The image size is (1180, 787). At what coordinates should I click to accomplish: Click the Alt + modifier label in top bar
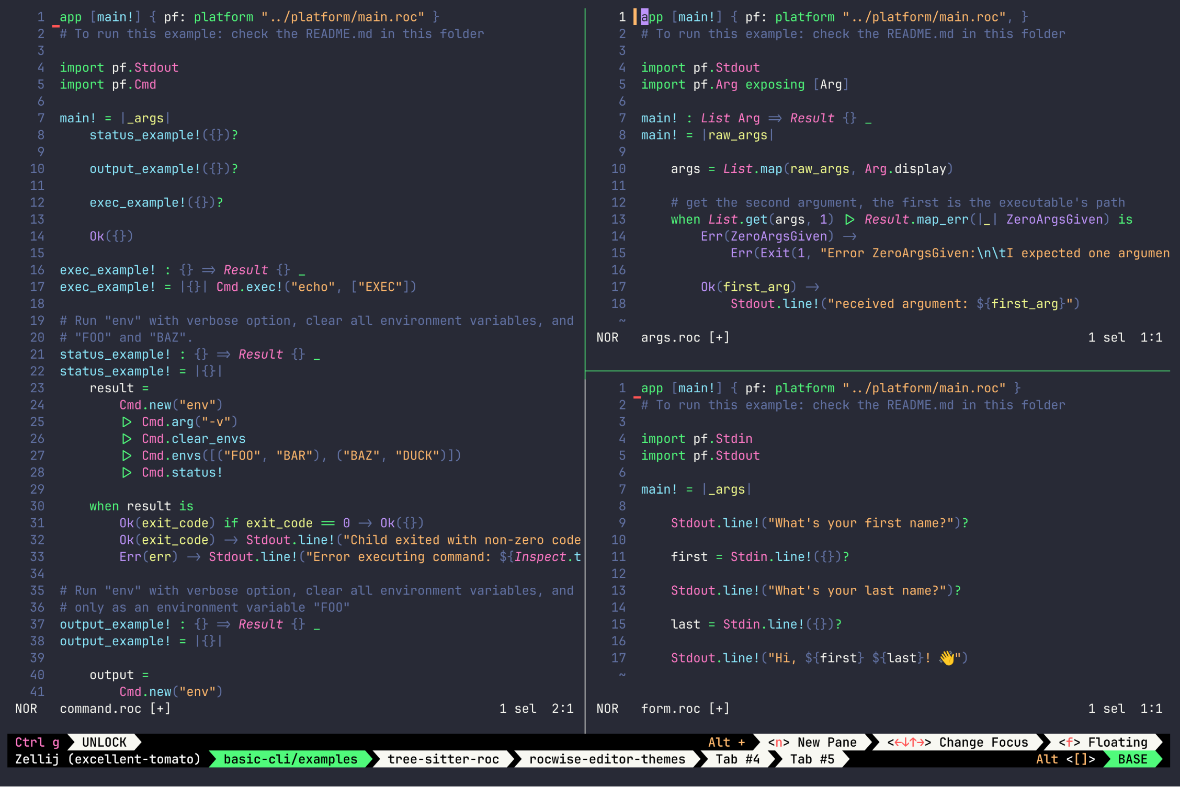coord(727,743)
